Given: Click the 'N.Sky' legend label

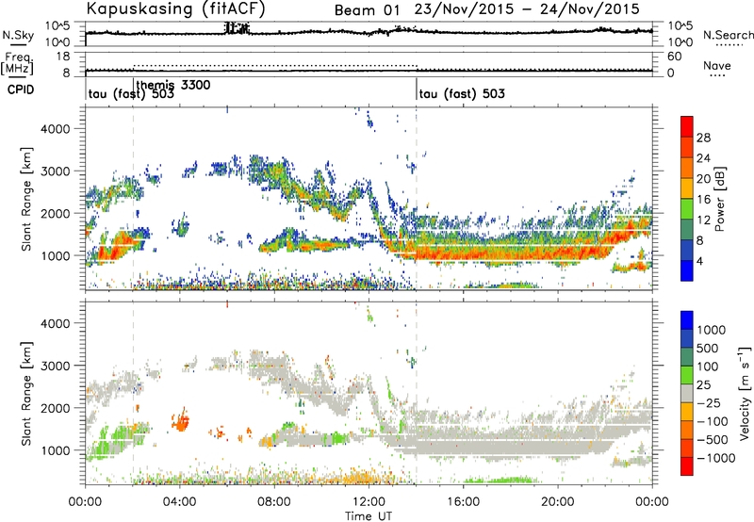Looking at the screenshot, I should [x=18, y=35].
